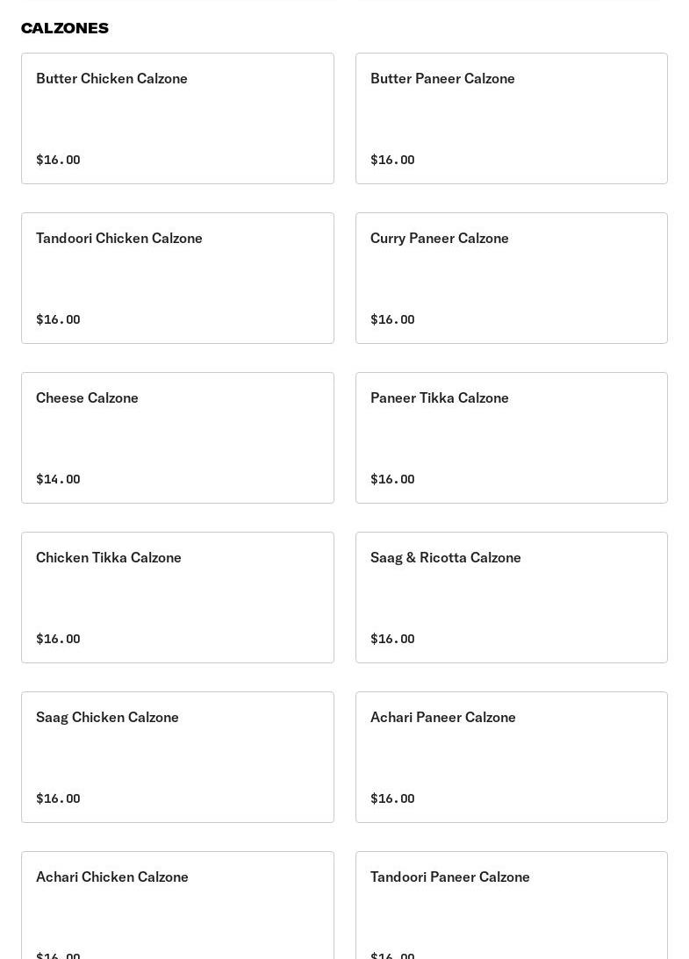Click the price under Chicken Tikka Calzone
The image size is (689, 959).
click(x=58, y=639)
